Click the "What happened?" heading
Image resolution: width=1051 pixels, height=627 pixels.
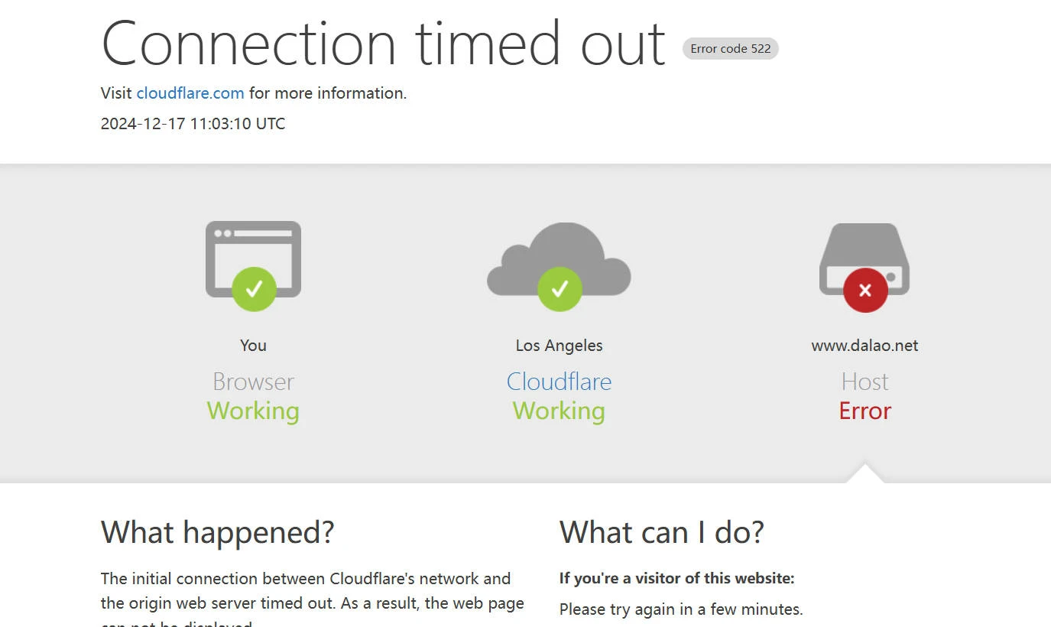coord(218,532)
